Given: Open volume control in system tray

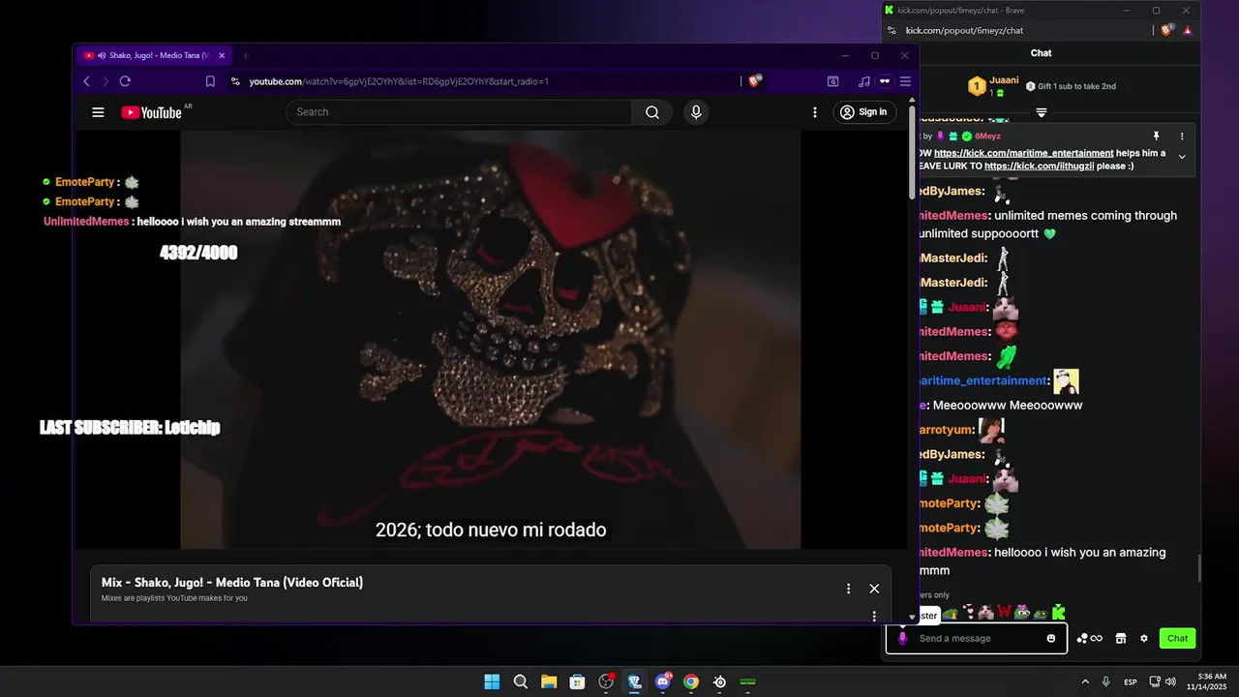Looking at the screenshot, I should click(x=1170, y=682).
